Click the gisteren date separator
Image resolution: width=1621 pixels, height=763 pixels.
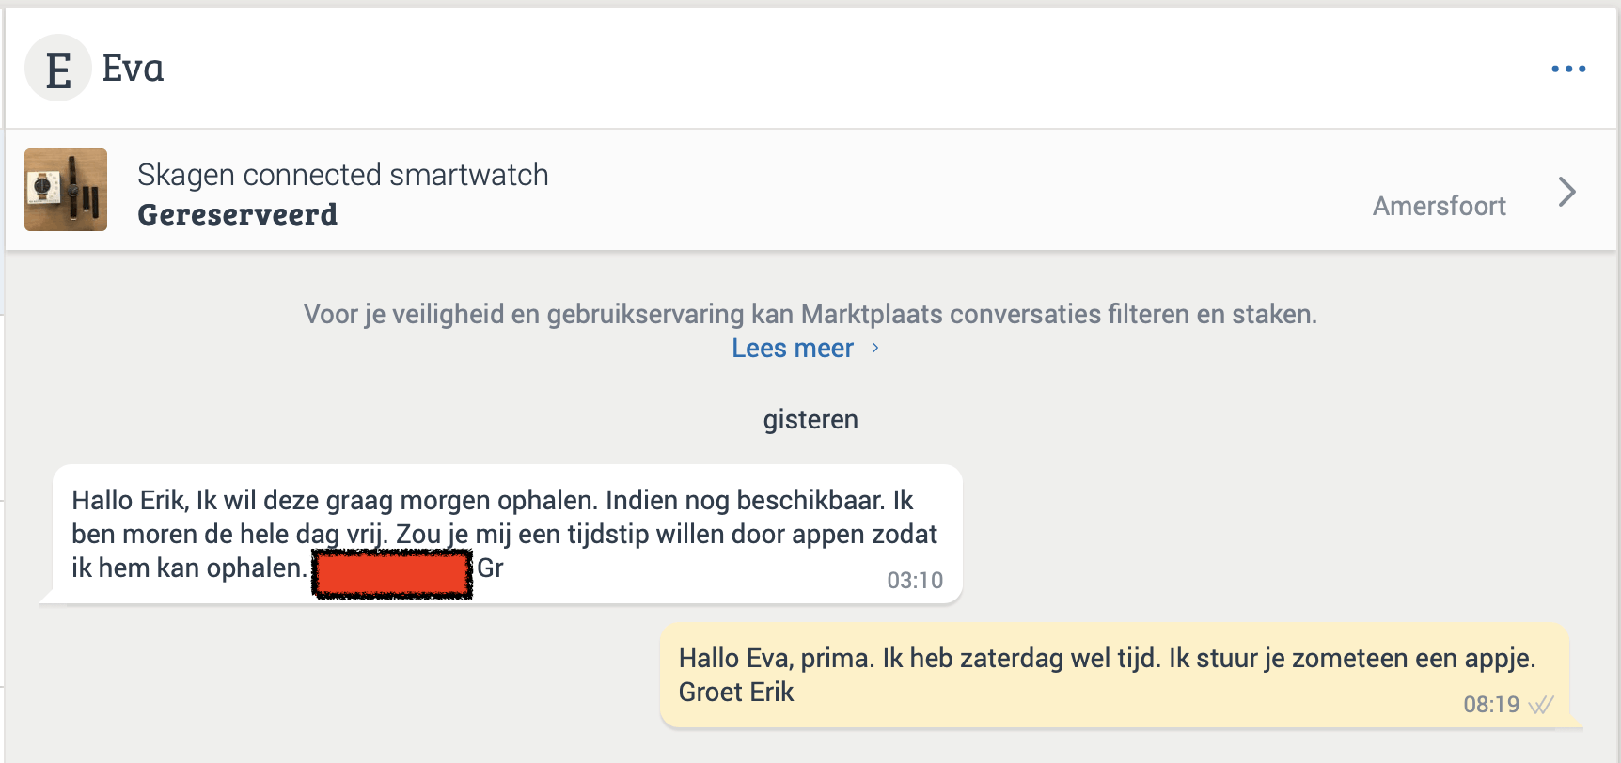click(x=810, y=419)
